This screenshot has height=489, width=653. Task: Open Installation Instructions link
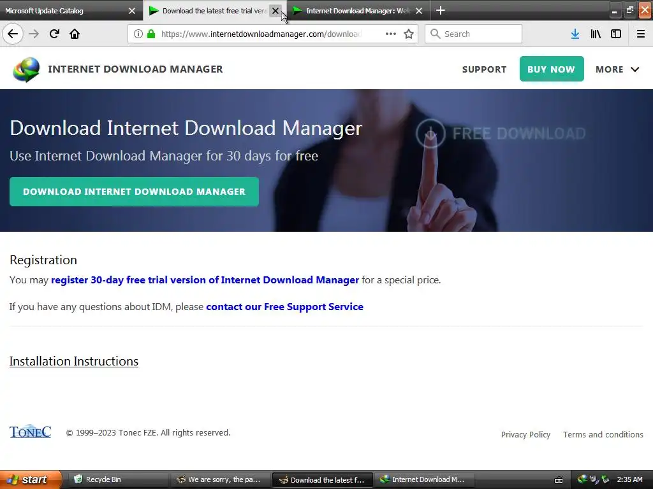coord(74,362)
